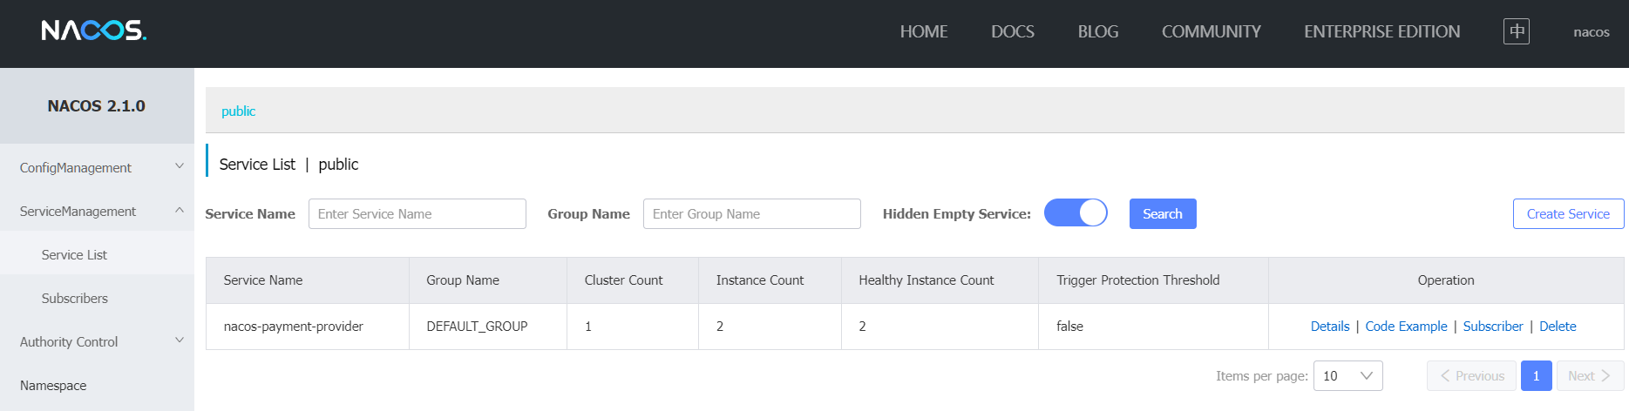
Task: Click the NACOS logo
Action: point(94,31)
